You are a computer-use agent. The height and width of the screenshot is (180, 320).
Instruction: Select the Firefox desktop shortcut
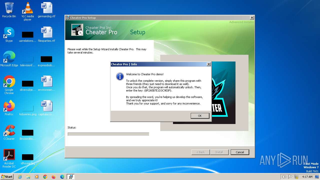click(x=9, y=108)
